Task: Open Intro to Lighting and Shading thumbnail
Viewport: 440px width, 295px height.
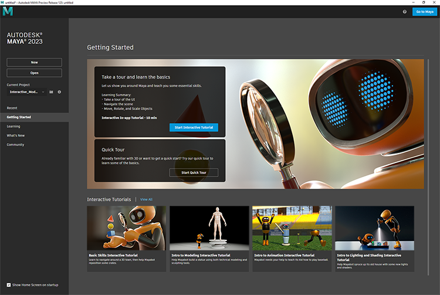Action: (375, 228)
